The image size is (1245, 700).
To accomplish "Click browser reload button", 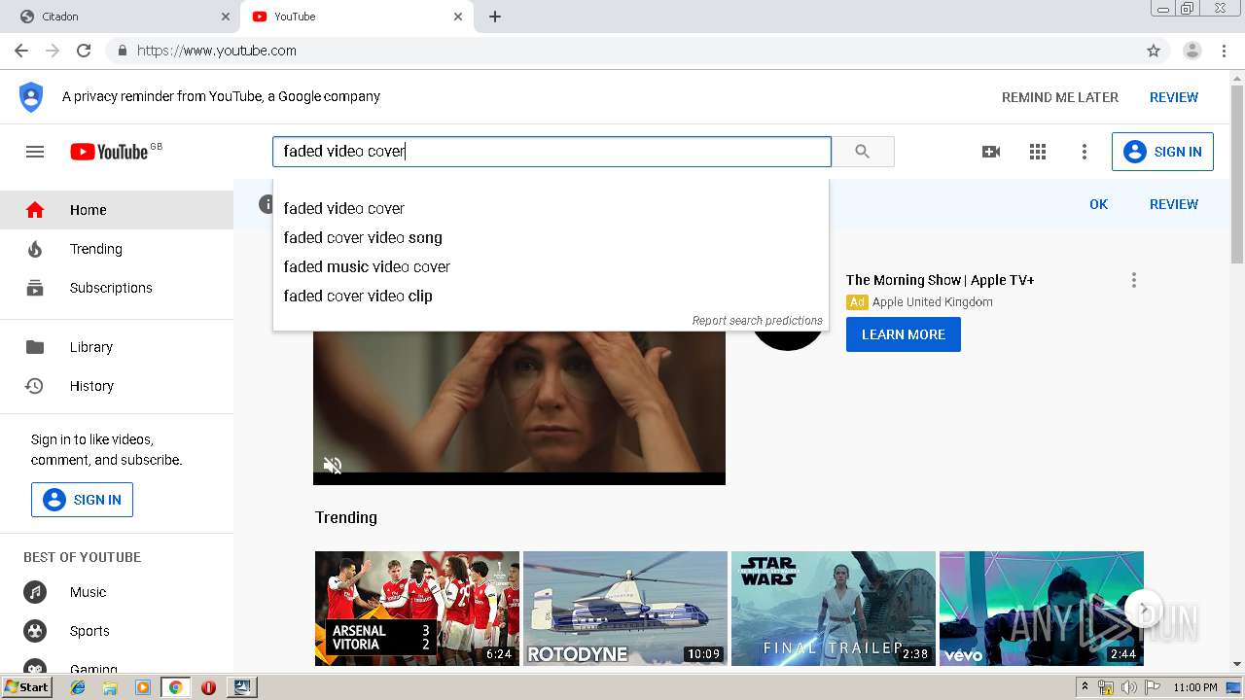I will pyautogui.click(x=84, y=51).
